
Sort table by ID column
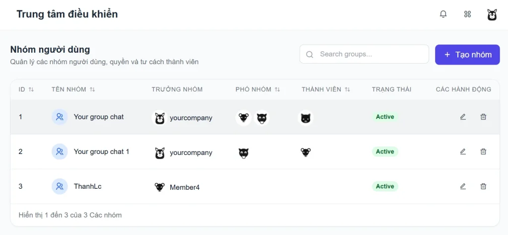click(31, 89)
